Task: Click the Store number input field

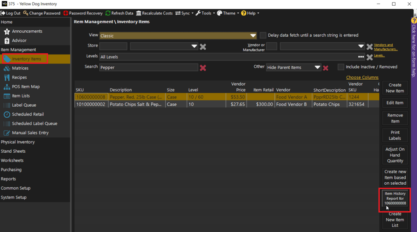Action: (x=113, y=46)
